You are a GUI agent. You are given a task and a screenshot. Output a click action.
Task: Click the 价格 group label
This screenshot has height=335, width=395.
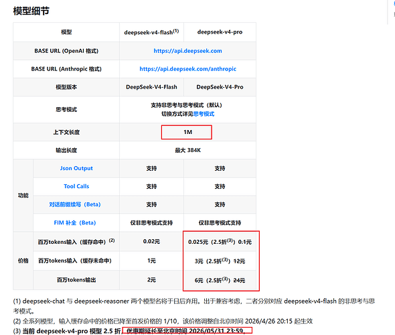click(x=23, y=261)
